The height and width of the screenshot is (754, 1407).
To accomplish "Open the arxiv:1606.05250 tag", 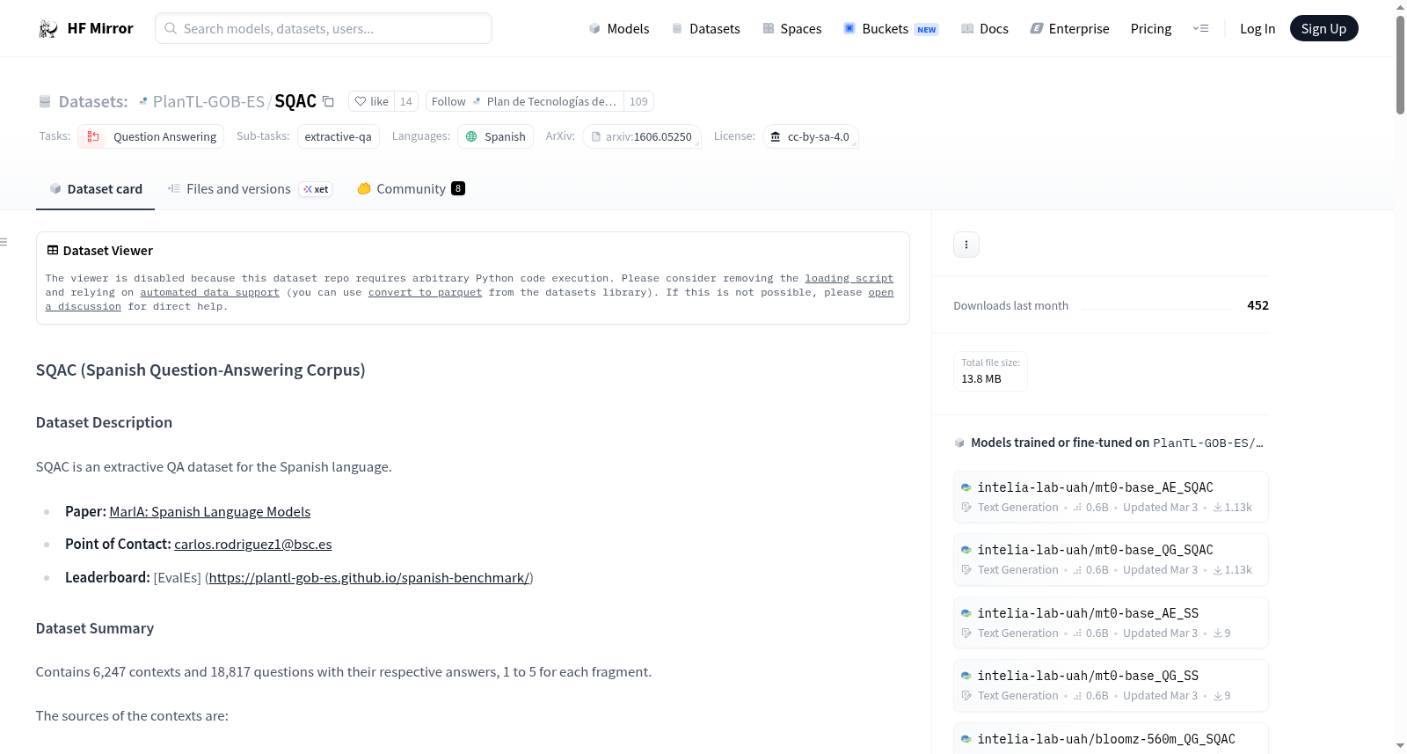I will coord(642,136).
